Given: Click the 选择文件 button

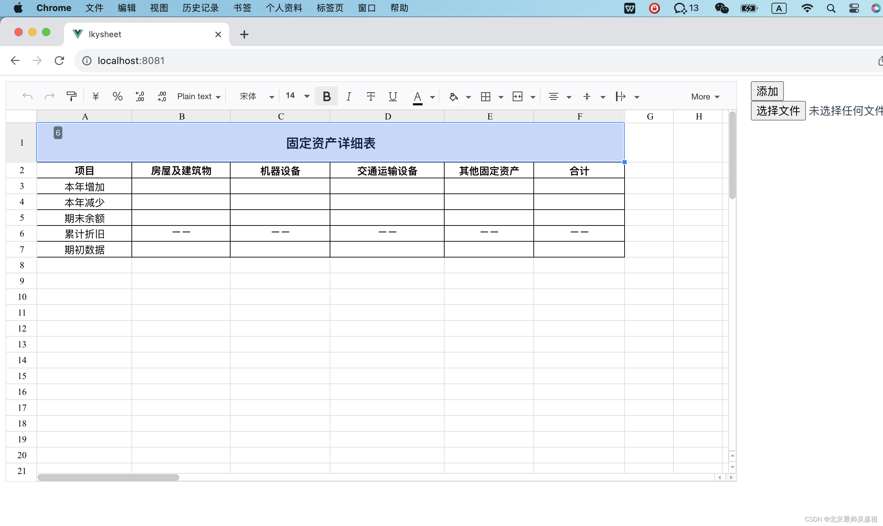Looking at the screenshot, I should click(777, 112).
